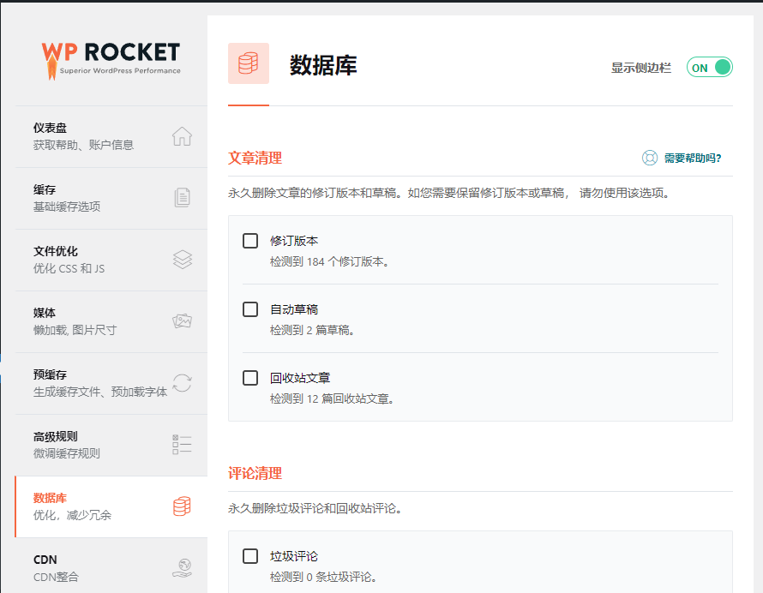Open the 仪表盘 menu item
The width and height of the screenshot is (763, 593).
coord(86,136)
